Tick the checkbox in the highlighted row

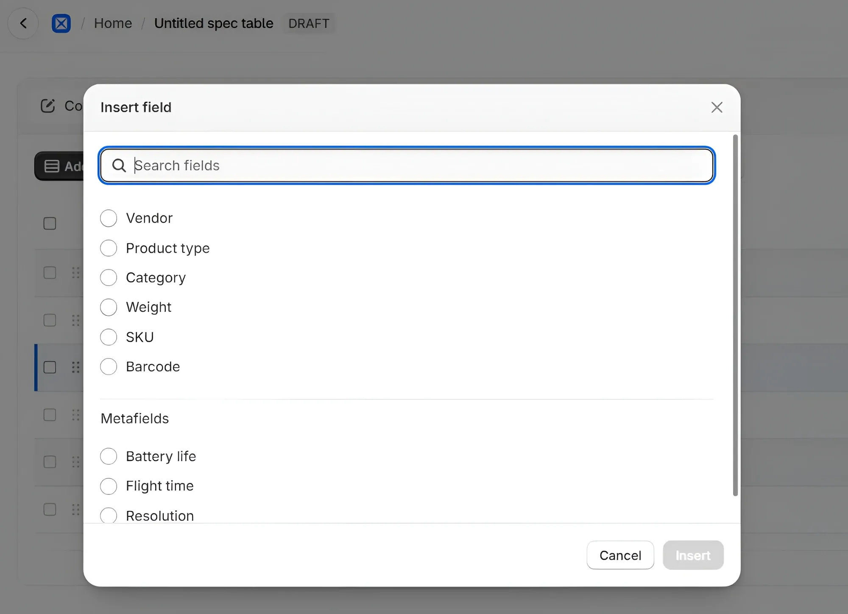coord(50,367)
